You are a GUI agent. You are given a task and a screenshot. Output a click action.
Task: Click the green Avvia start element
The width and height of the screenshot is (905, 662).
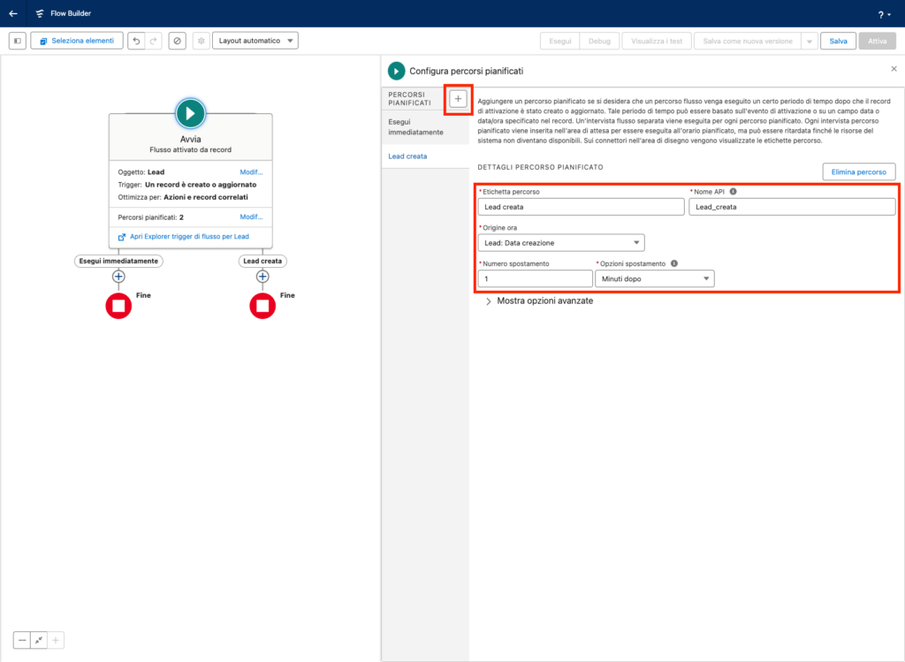tap(190, 113)
